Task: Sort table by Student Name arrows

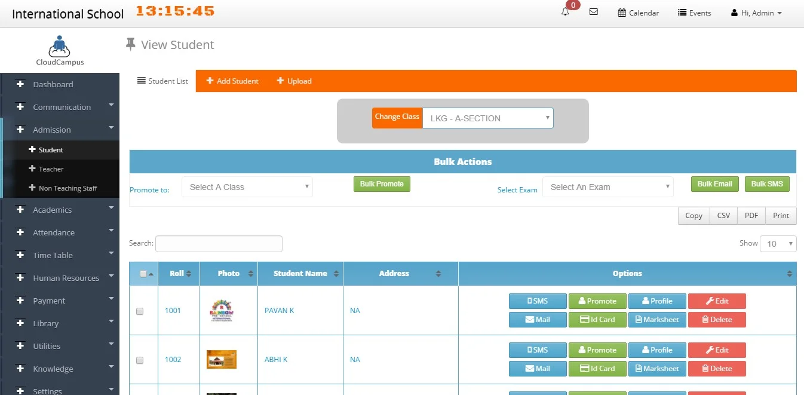Action: tap(336, 274)
